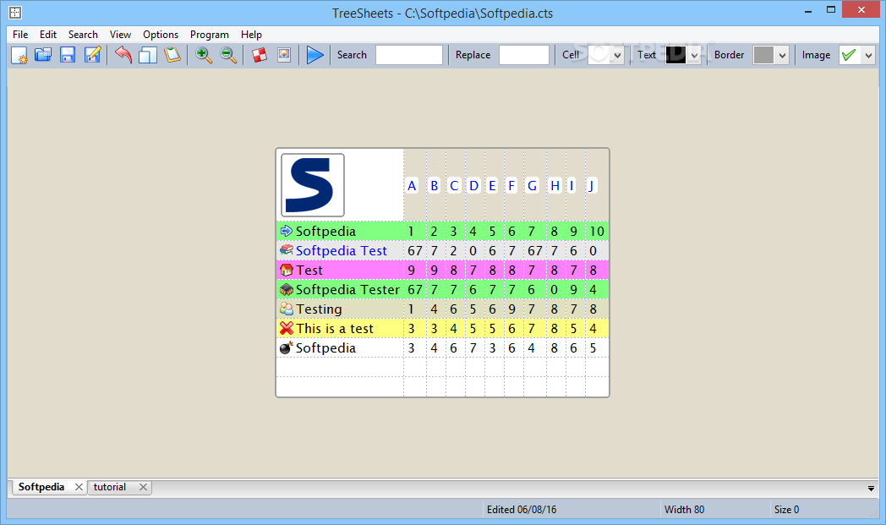Click the blue arrow icon beside Softpedia row
This screenshot has width=886, height=525.
coord(287,231)
